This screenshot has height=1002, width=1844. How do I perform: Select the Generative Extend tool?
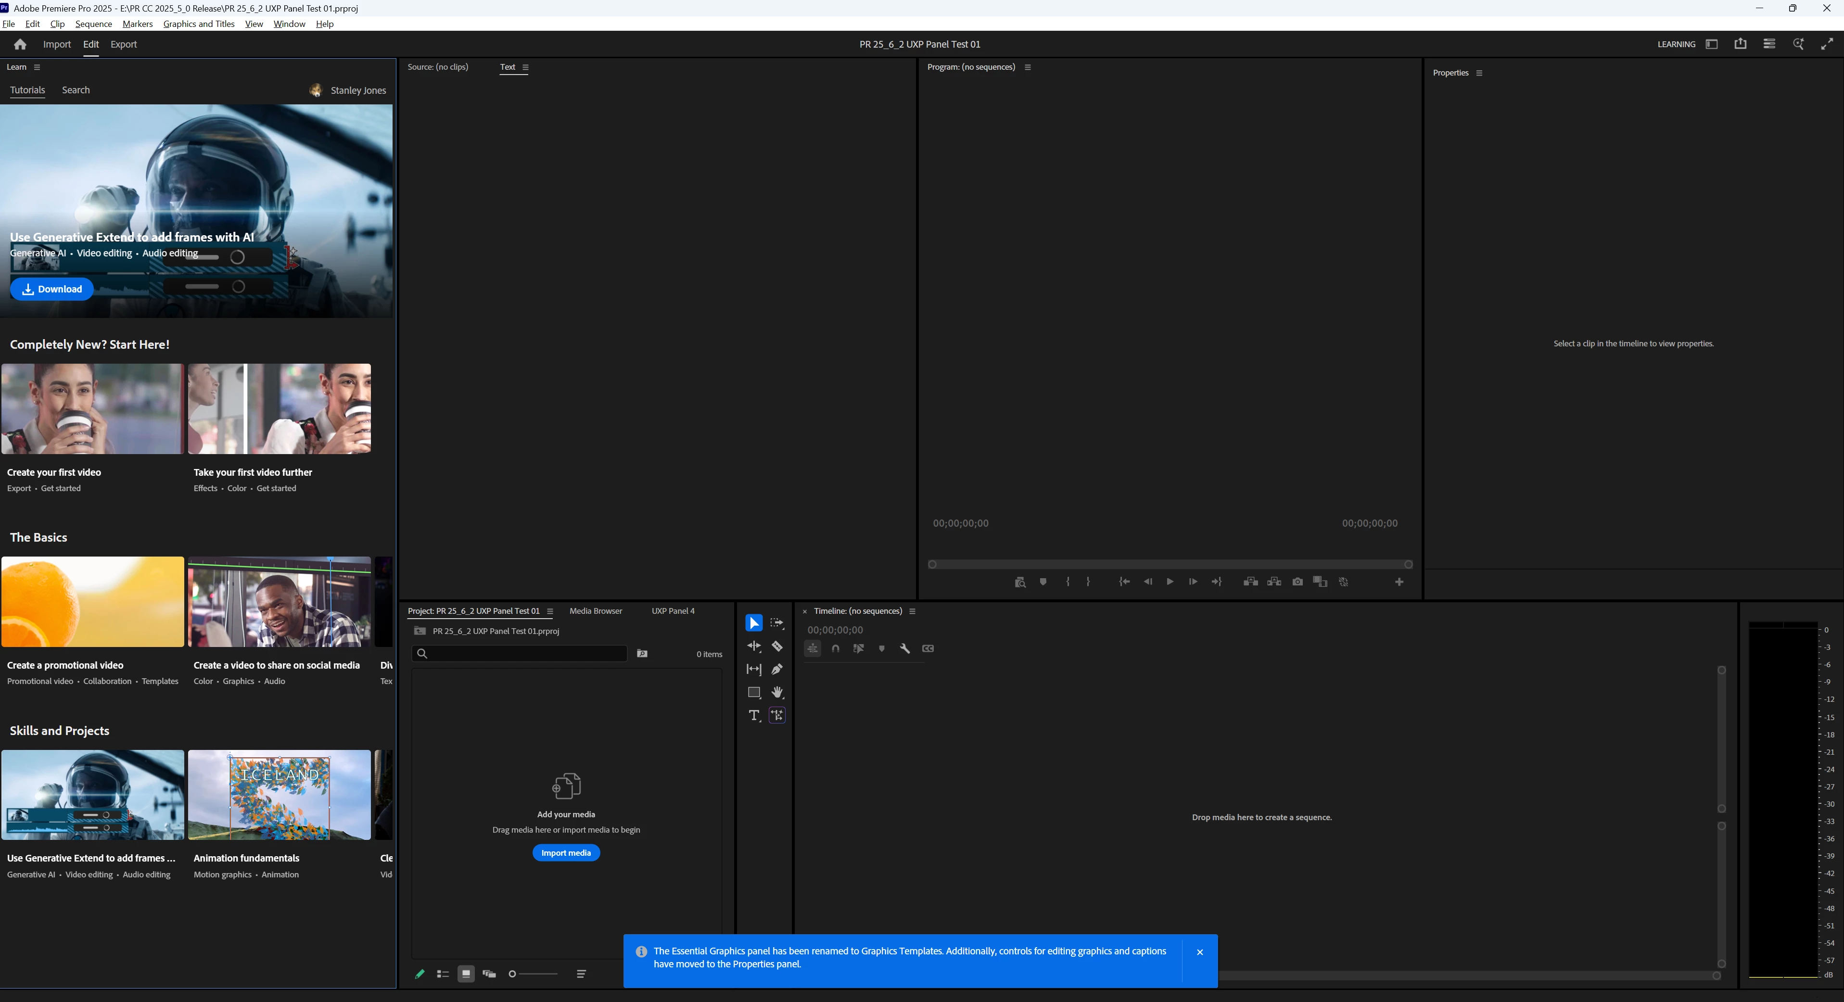coord(776,715)
